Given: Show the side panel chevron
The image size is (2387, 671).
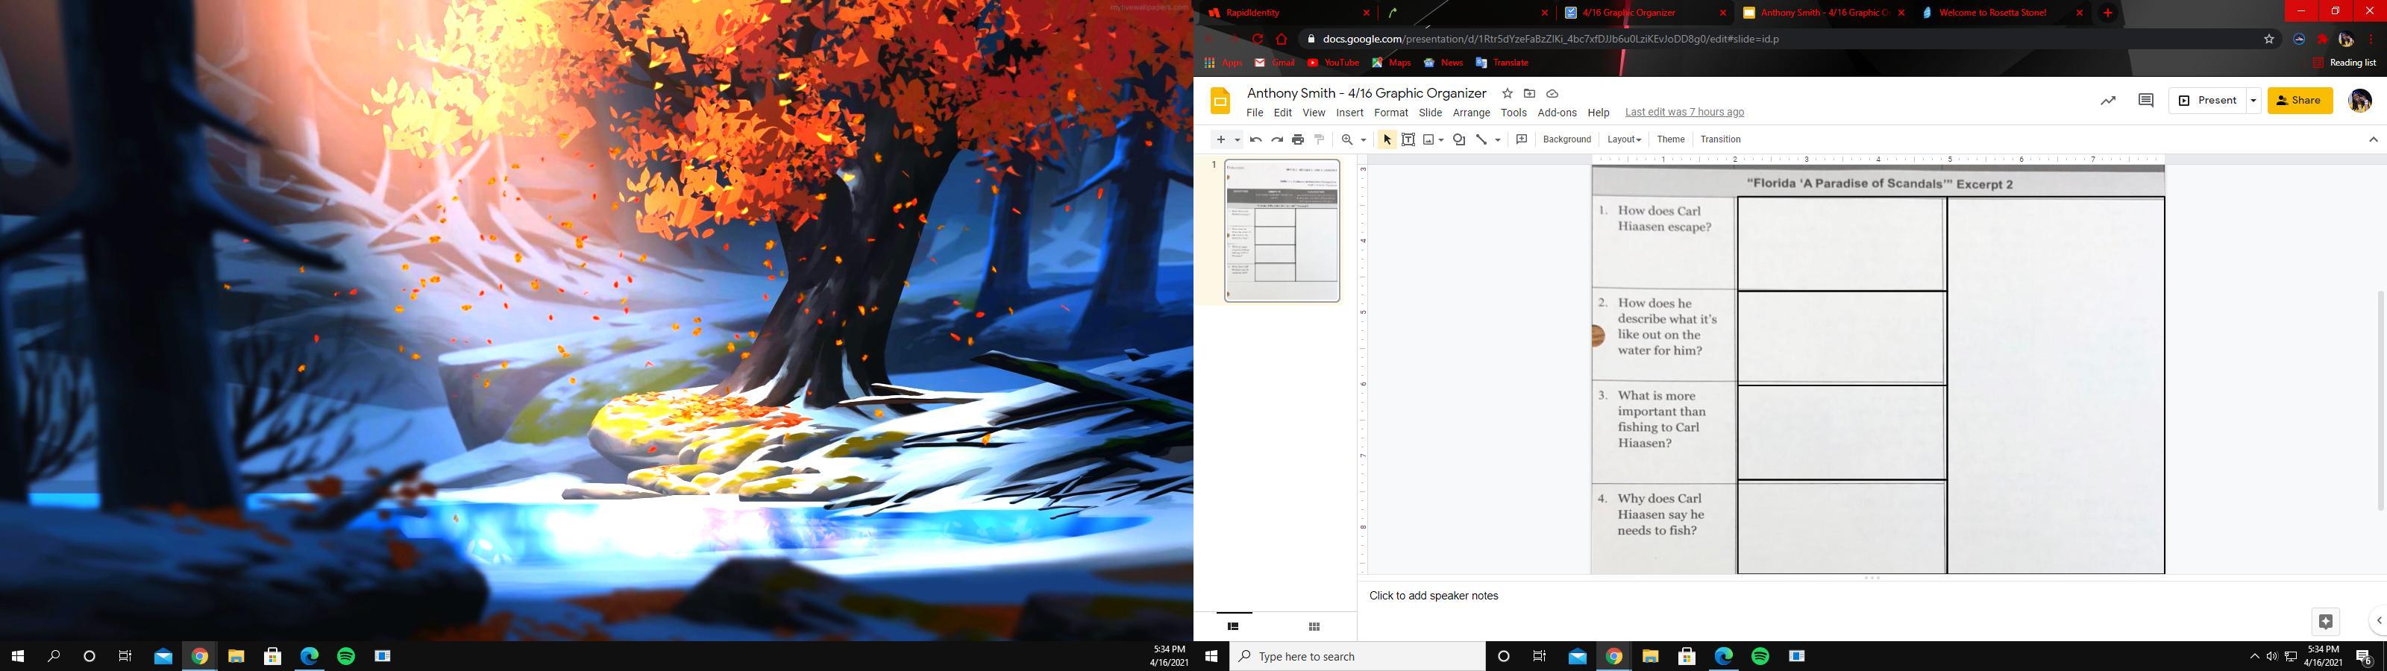Looking at the screenshot, I should click(2379, 621).
